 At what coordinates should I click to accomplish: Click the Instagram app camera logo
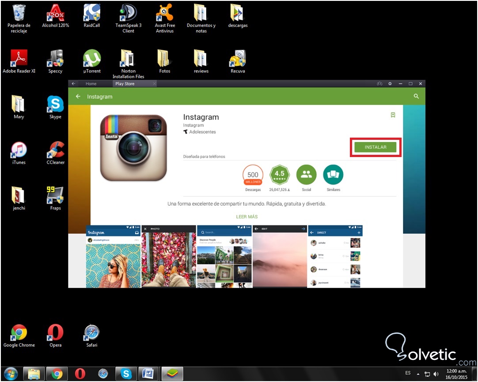click(133, 148)
